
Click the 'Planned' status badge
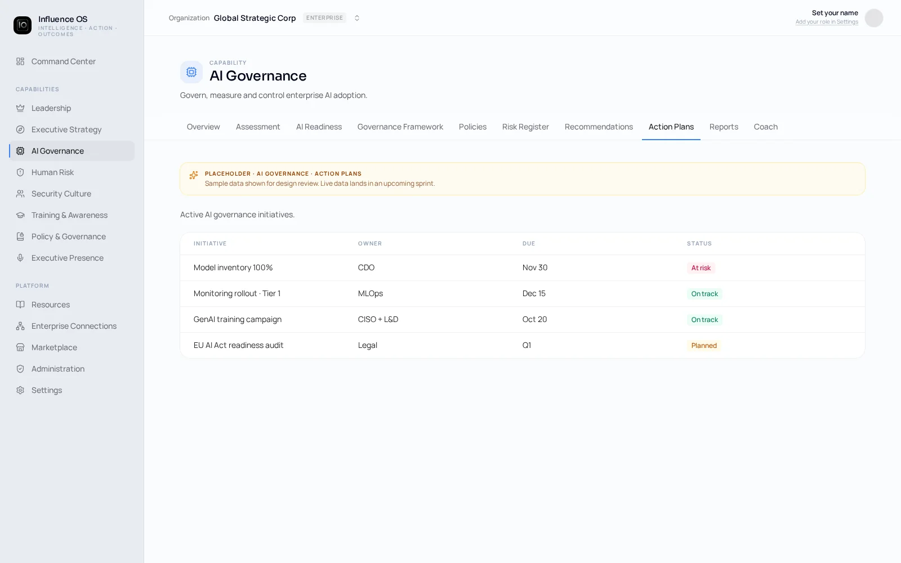point(704,346)
